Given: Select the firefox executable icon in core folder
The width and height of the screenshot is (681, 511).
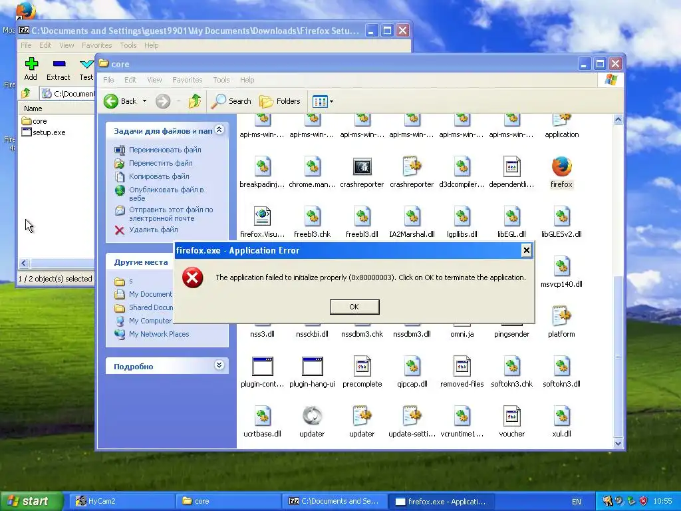Looking at the screenshot, I should coord(561,172).
